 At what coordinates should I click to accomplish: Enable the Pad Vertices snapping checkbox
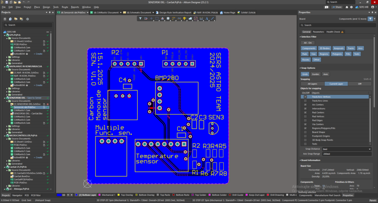click(x=305, y=117)
